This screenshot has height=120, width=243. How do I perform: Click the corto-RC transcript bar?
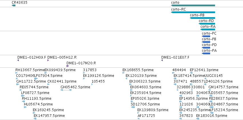tap(193, 12)
